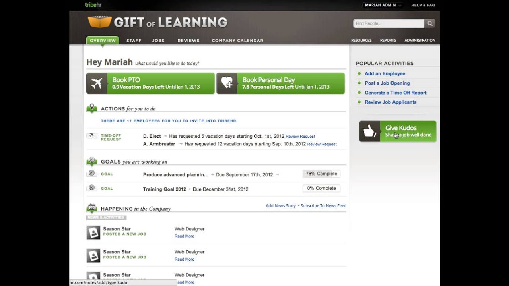Open the Mariah Admin user dropdown
Viewport: 509px width, 286px height.
383,5
